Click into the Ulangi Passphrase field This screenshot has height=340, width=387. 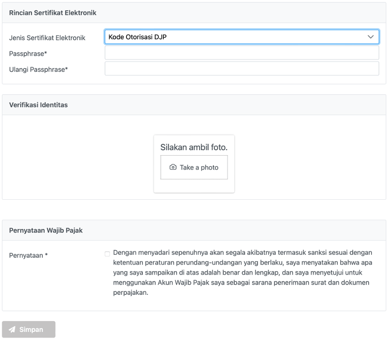click(242, 69)
